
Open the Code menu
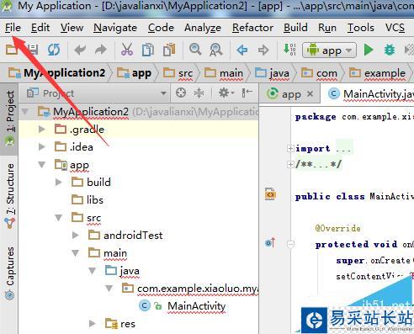click(x=161, y=28)
